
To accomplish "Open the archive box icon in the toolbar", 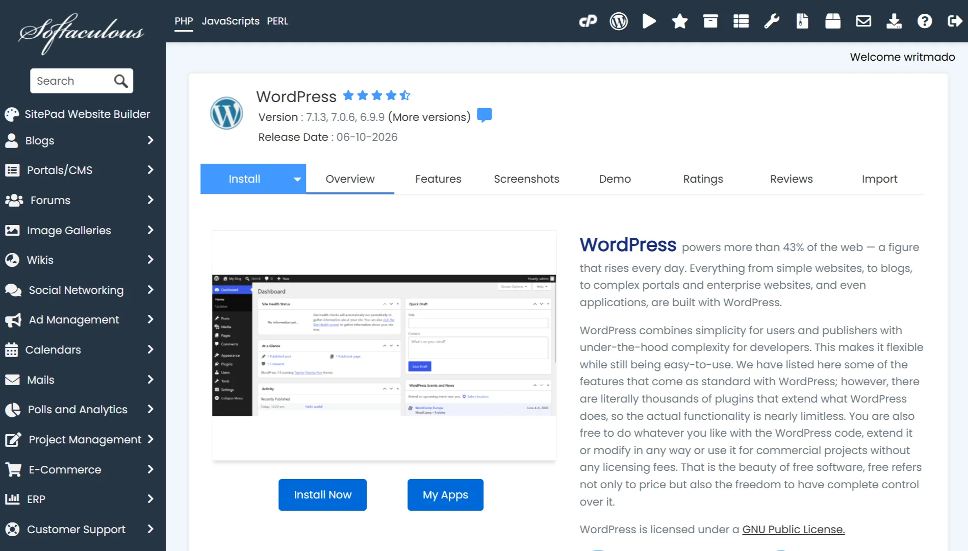I will pyautogui.click(x=710, y=21).
